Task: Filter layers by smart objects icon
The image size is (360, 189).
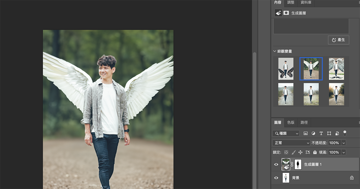Action: pos(337,133)
